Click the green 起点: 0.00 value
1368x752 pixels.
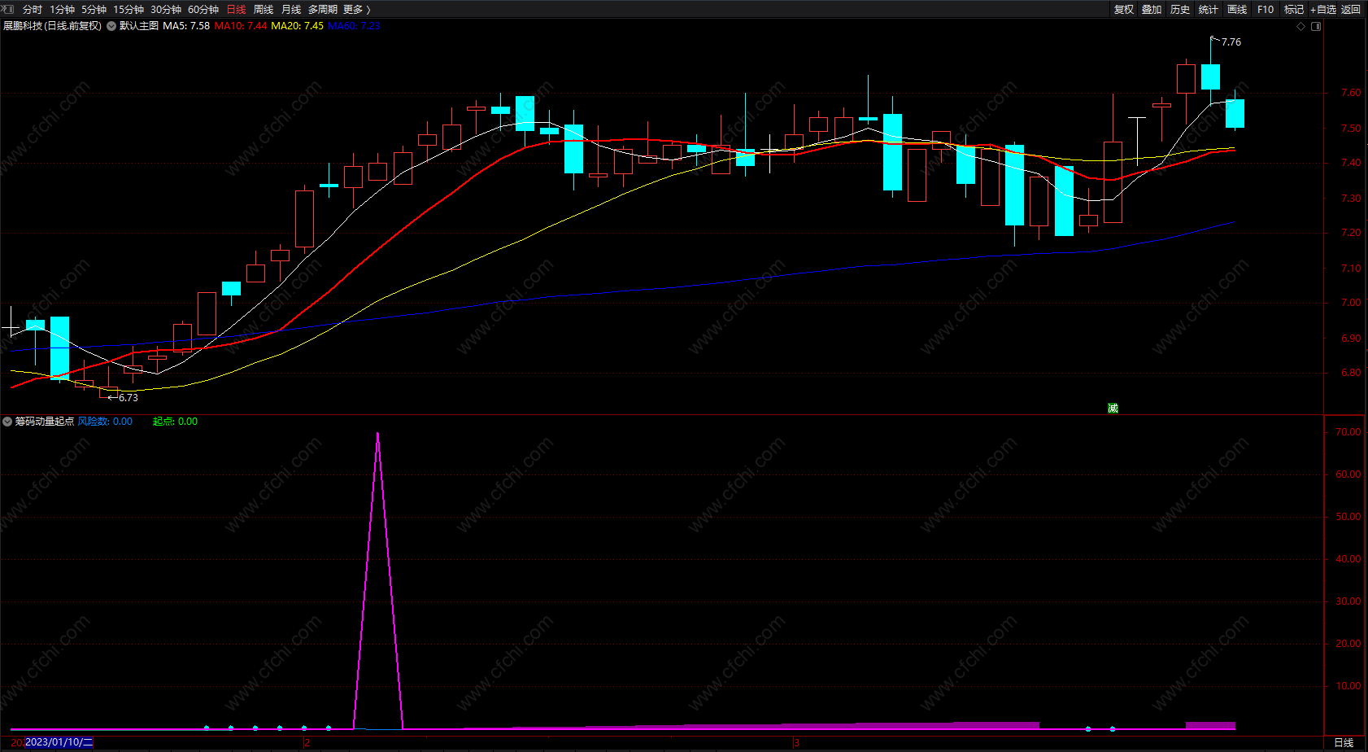coord(175,422)
